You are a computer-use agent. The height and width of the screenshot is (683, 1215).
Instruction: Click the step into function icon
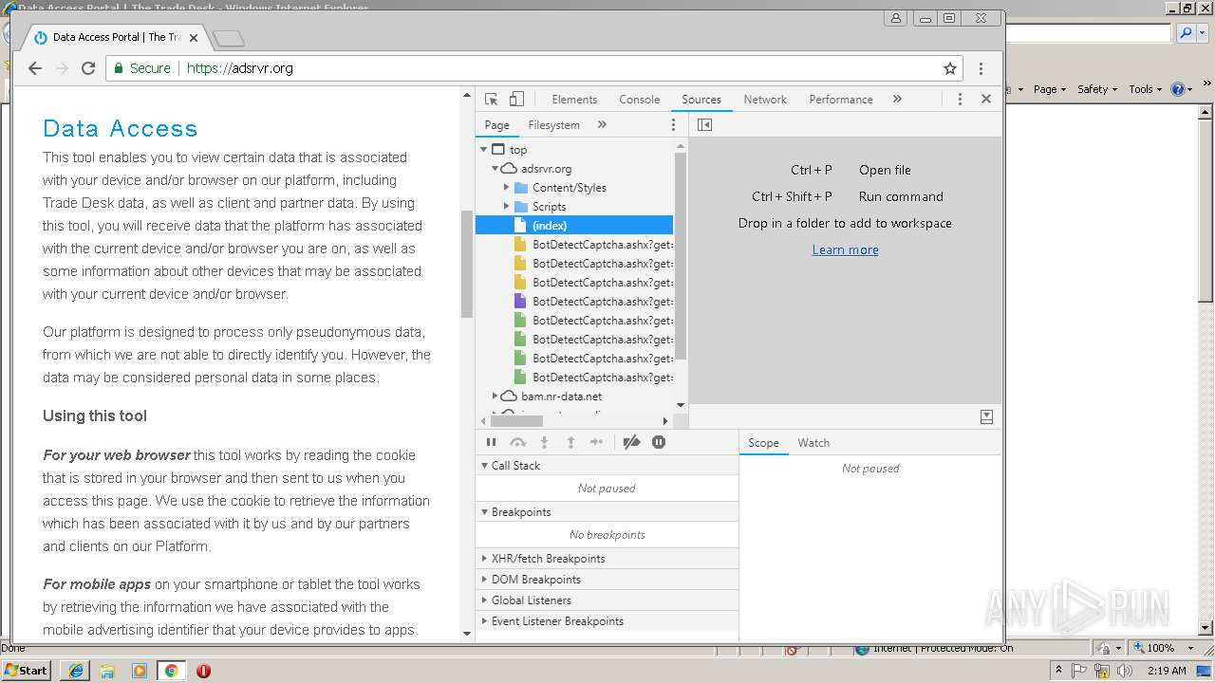click(x=544, y=442)
